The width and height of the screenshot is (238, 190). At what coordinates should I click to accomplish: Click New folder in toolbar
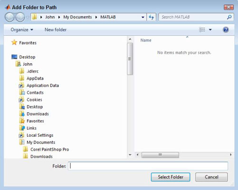pos(56,29)
